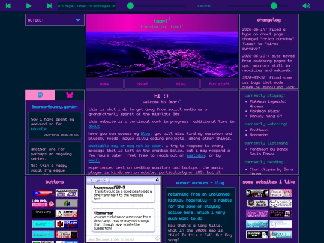Open the emoji picker in Chattable

coord(157,239)
